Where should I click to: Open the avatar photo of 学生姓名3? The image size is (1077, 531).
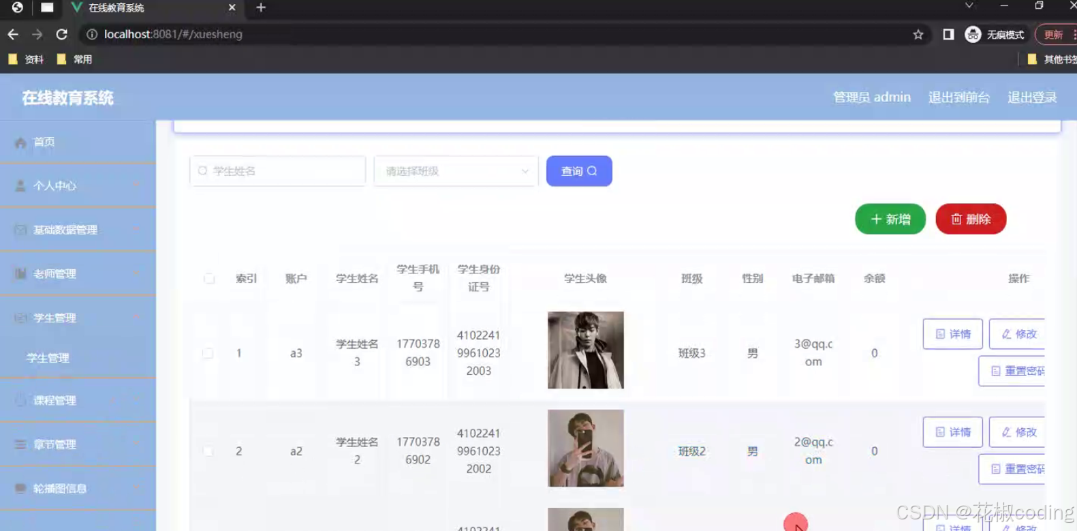(x=586, y=350)
